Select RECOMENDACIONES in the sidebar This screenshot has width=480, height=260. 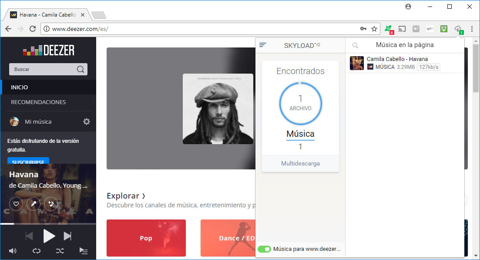pos(38,102)
